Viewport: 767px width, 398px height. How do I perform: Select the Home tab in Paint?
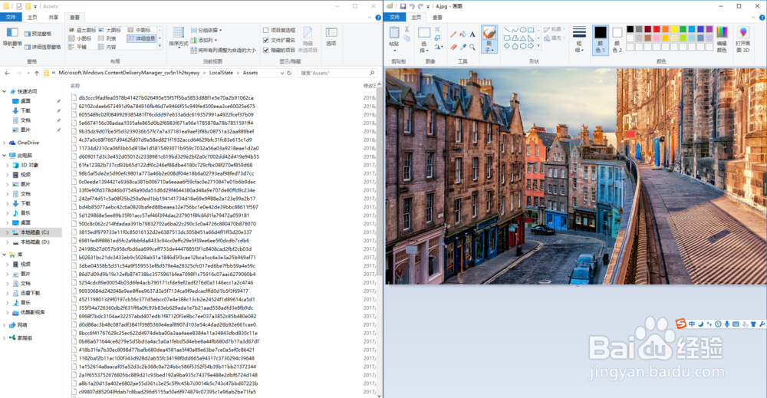tap(416, 17)
